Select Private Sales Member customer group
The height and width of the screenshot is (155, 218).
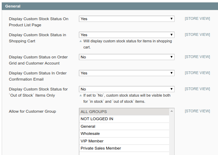click(x=124, y=148)
